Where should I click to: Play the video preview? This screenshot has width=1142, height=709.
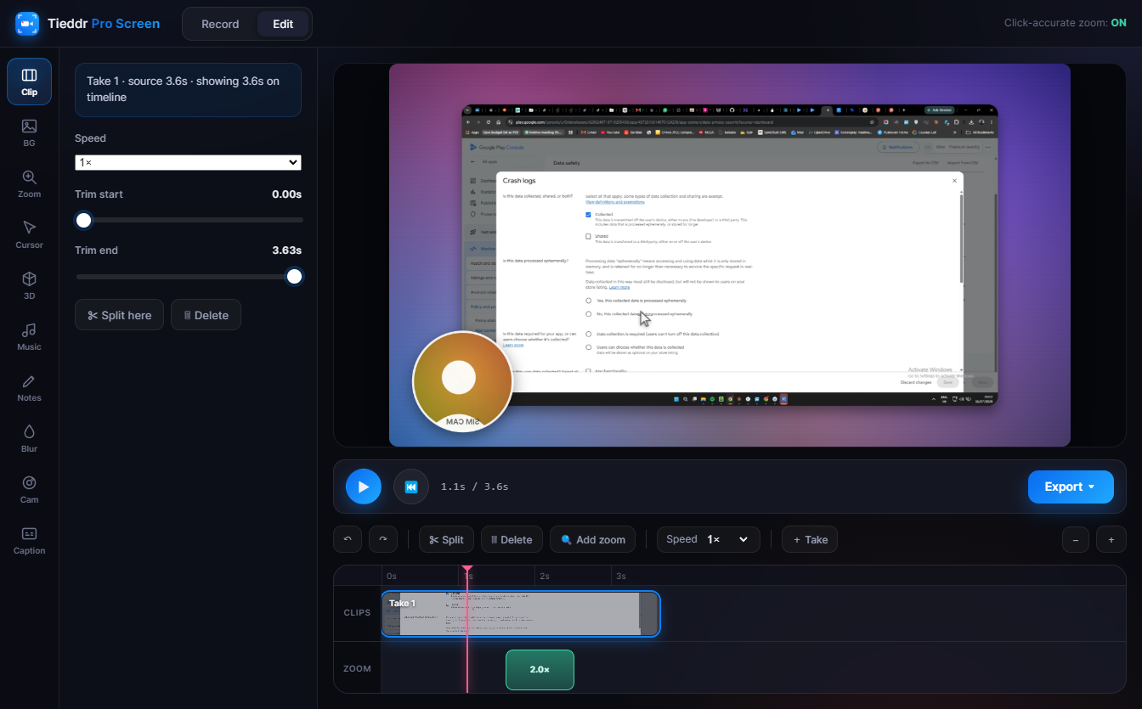tap(364, 487)
